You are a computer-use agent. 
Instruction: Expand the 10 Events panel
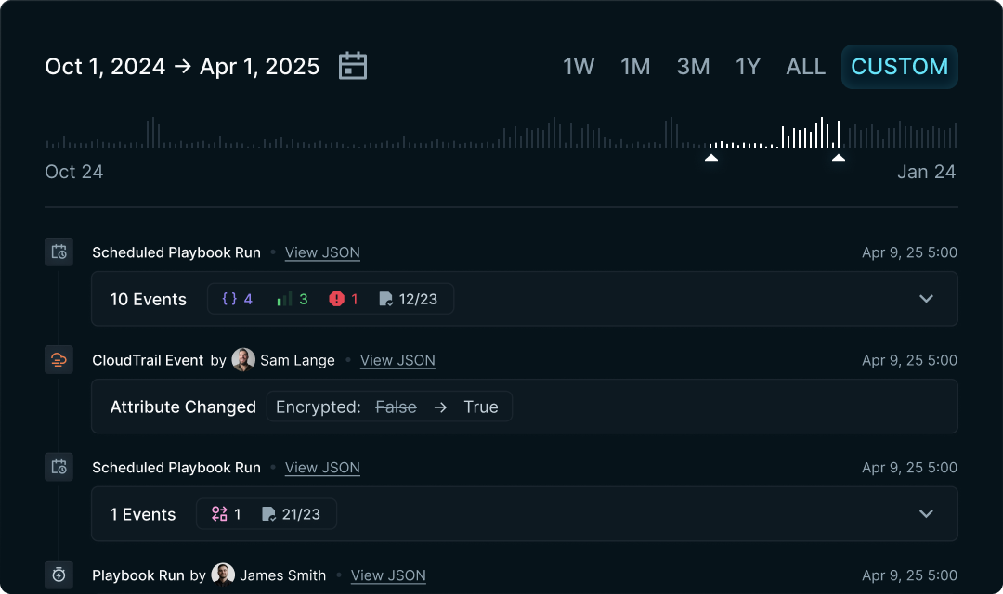tap(925, 299)
